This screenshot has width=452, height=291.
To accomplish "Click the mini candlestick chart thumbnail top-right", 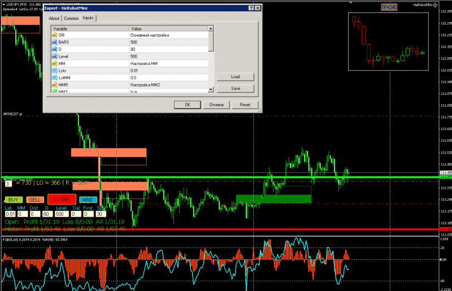I will pos(388,41).
